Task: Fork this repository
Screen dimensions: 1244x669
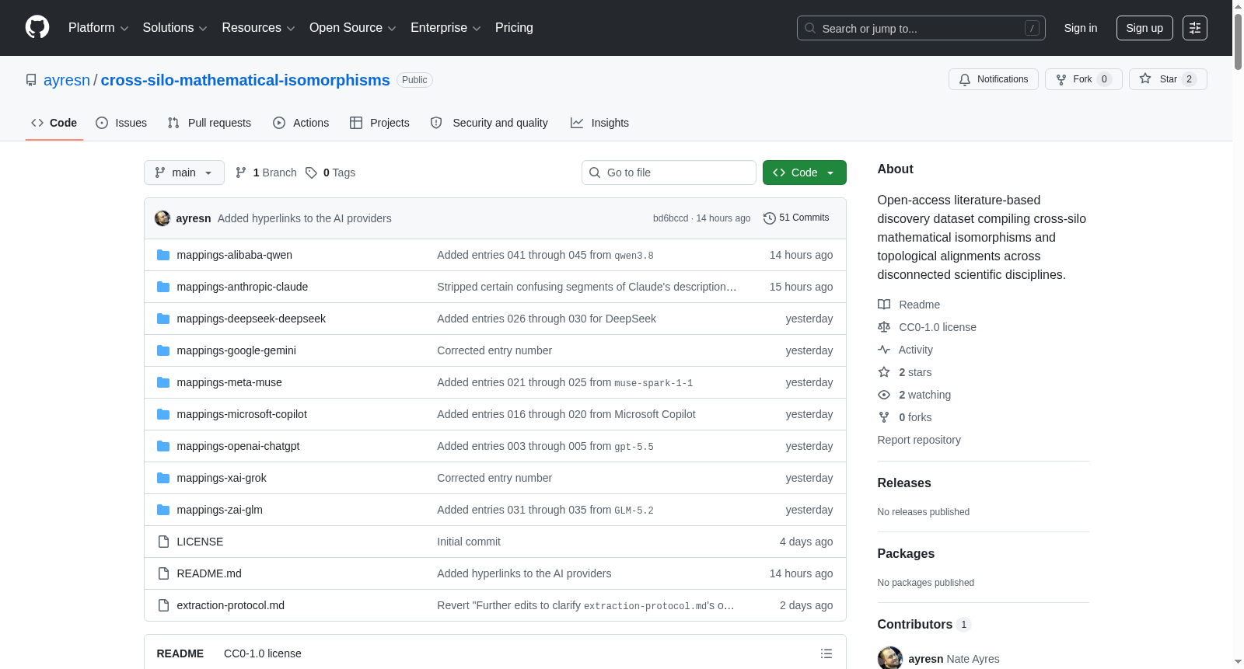Action: [x=1084, y=79]
